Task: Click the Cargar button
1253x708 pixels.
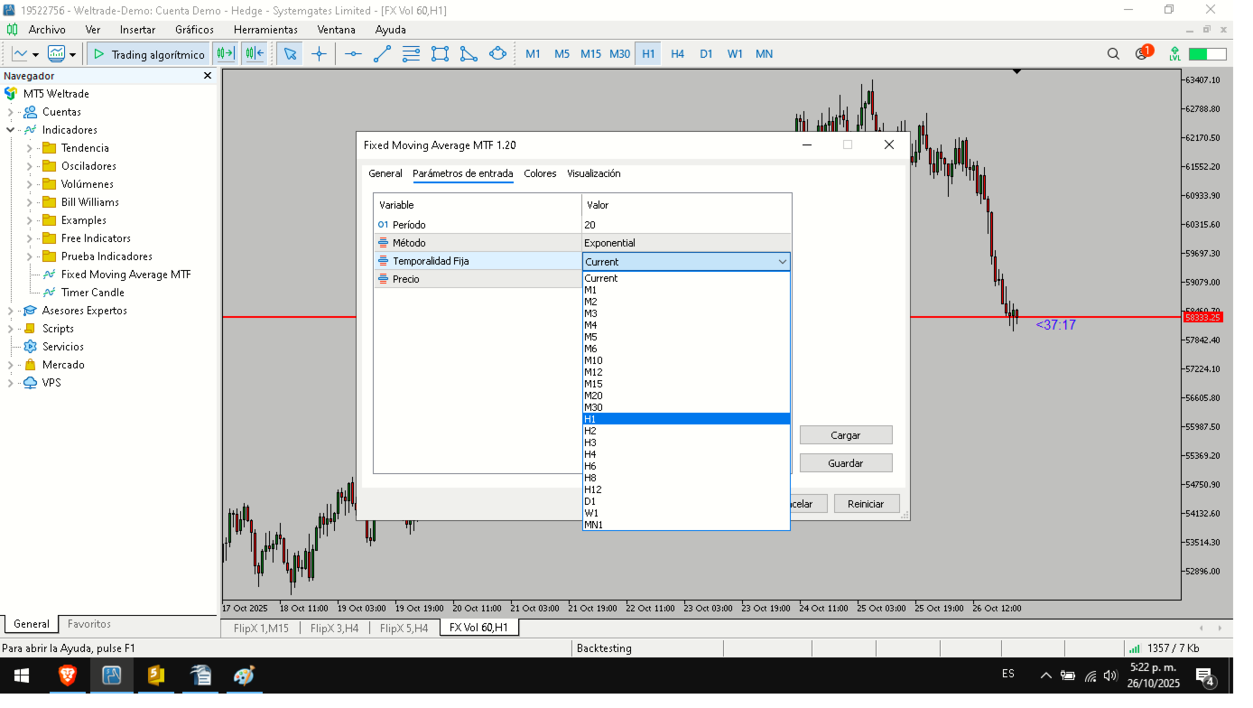Action: pos(846,435)
